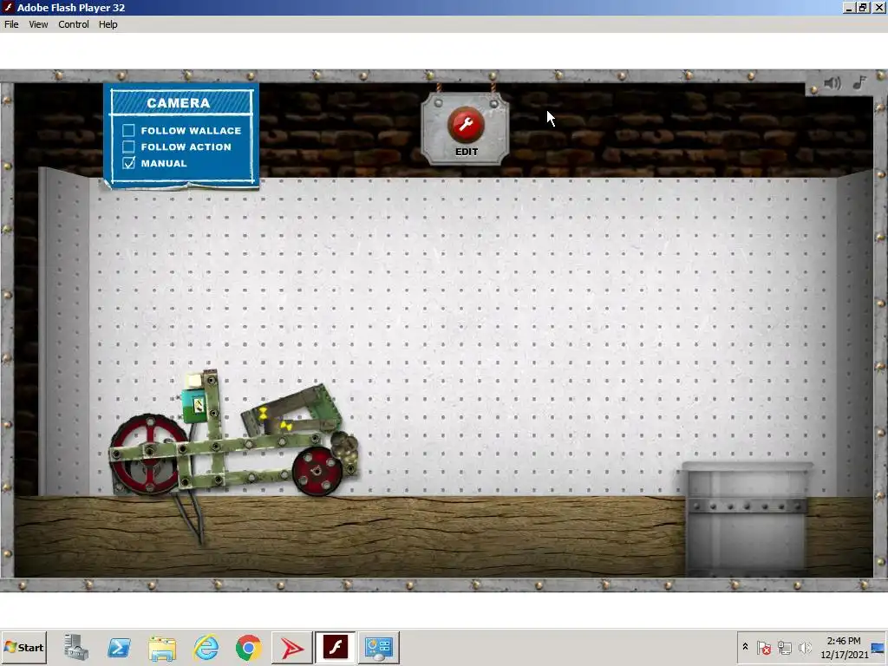Screen dimensions: 888x666
Task: Click the Show Desktop icon by the clock
Action: (879, 647)
